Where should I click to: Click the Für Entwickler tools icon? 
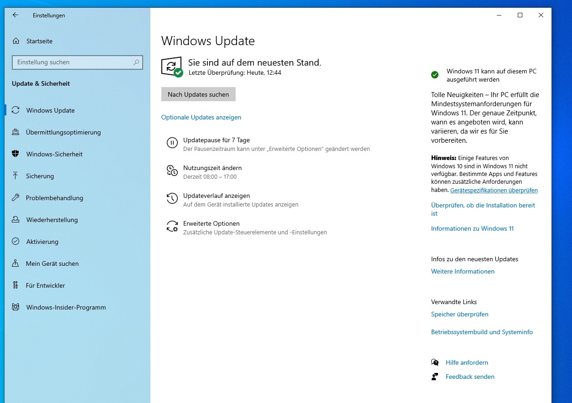[x=15, y=285]
